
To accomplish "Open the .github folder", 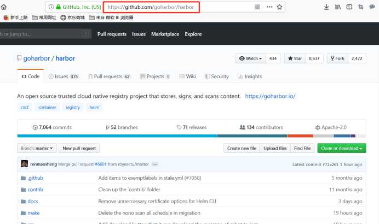I will [x=35, y=178].
